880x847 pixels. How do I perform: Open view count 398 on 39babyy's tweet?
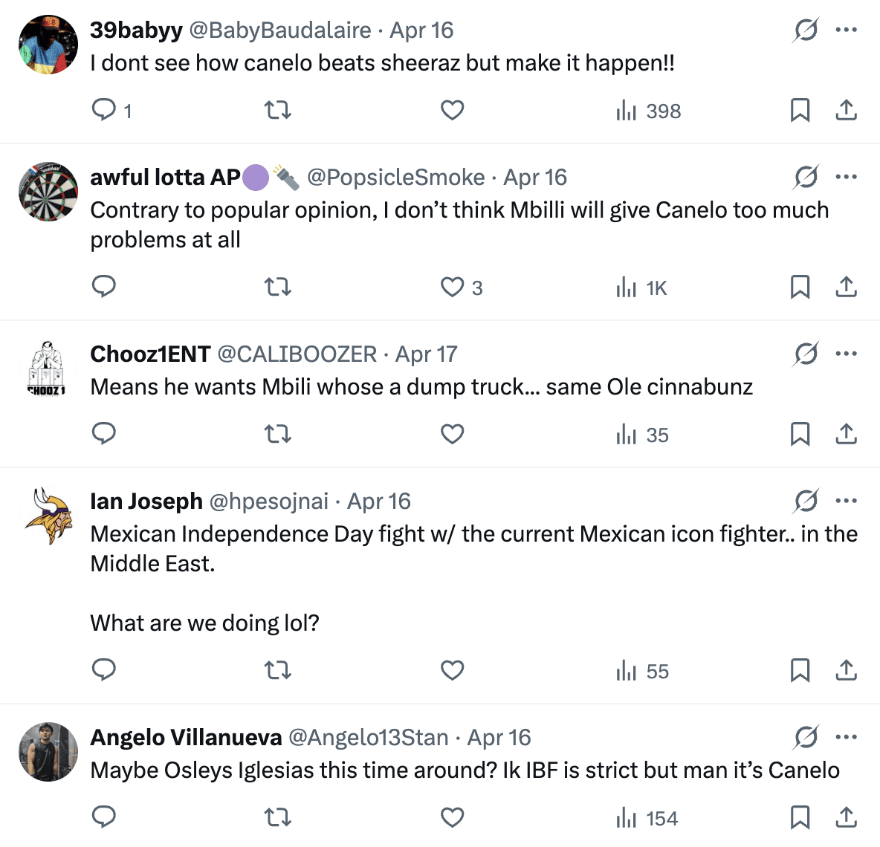[x=649, y=111]
